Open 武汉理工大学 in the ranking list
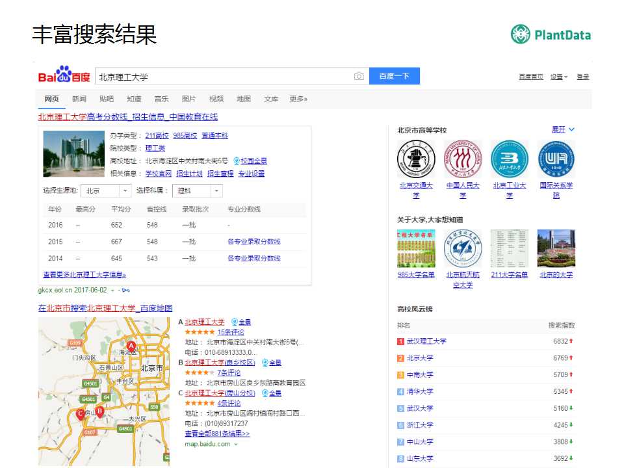The width and height of the screenshot is (624, 468). coord(426,341)
